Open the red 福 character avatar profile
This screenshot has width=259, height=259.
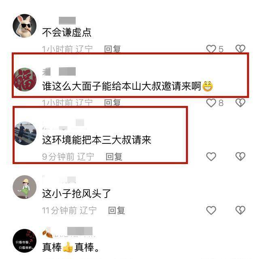(x=25, y=80)
